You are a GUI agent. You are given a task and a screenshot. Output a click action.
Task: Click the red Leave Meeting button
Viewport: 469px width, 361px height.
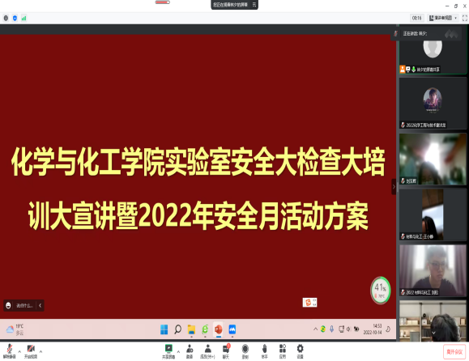tap(454, 352)
